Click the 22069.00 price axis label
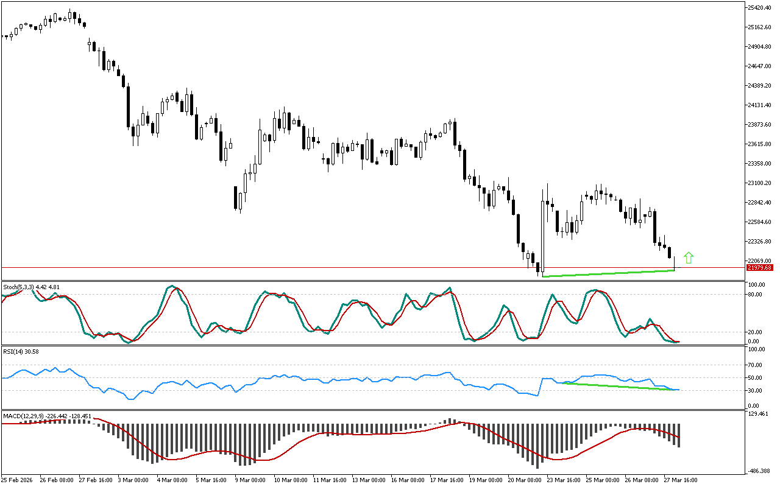 [760, 261]
